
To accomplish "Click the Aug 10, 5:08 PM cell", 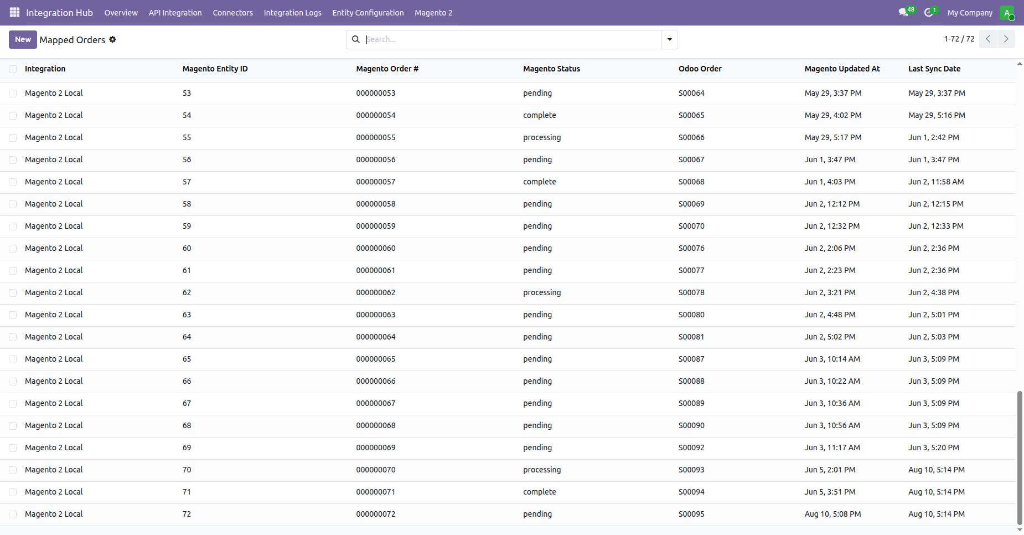I will (x=832, y=514).
